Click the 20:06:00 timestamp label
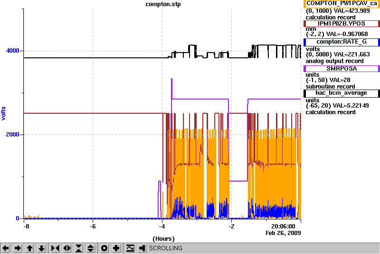Viewport: 380px width, 254px height. click(x=283, y=227)
